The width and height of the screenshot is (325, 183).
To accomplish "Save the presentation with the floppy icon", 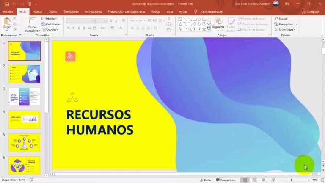I will [7, 4].
